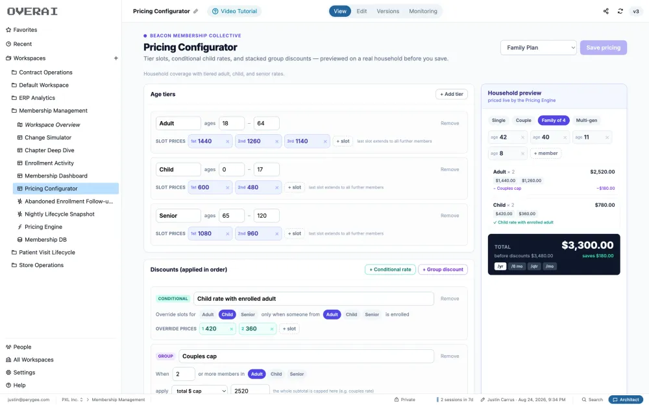Viewport: 649px width, 405px height.
Task: Switch to the Edit tab
Action: pyautogui.click(x=361, y=11)
